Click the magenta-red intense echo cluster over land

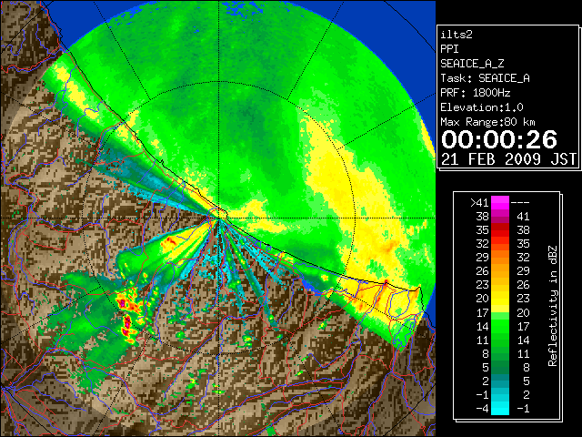click(x=128, y=316)
